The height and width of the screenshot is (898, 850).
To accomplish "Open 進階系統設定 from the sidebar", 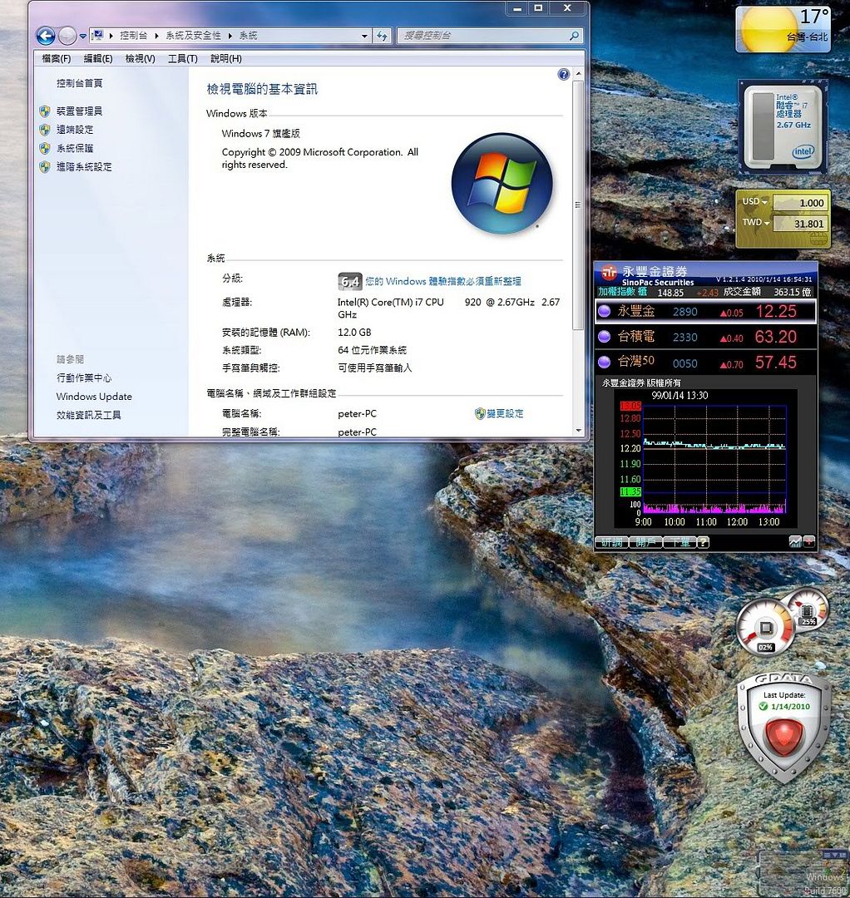I will 84,166.
